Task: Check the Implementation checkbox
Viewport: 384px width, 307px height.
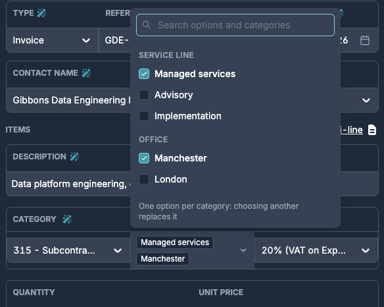Action: click(144, 116)
